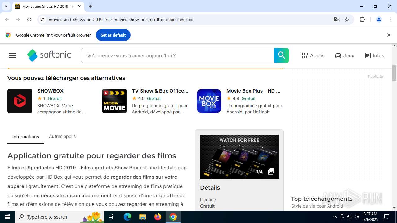The height and width of the screenshot is (223, 397).
Task: Open the Movie Box Plus app icon
Action: [209, 101]
